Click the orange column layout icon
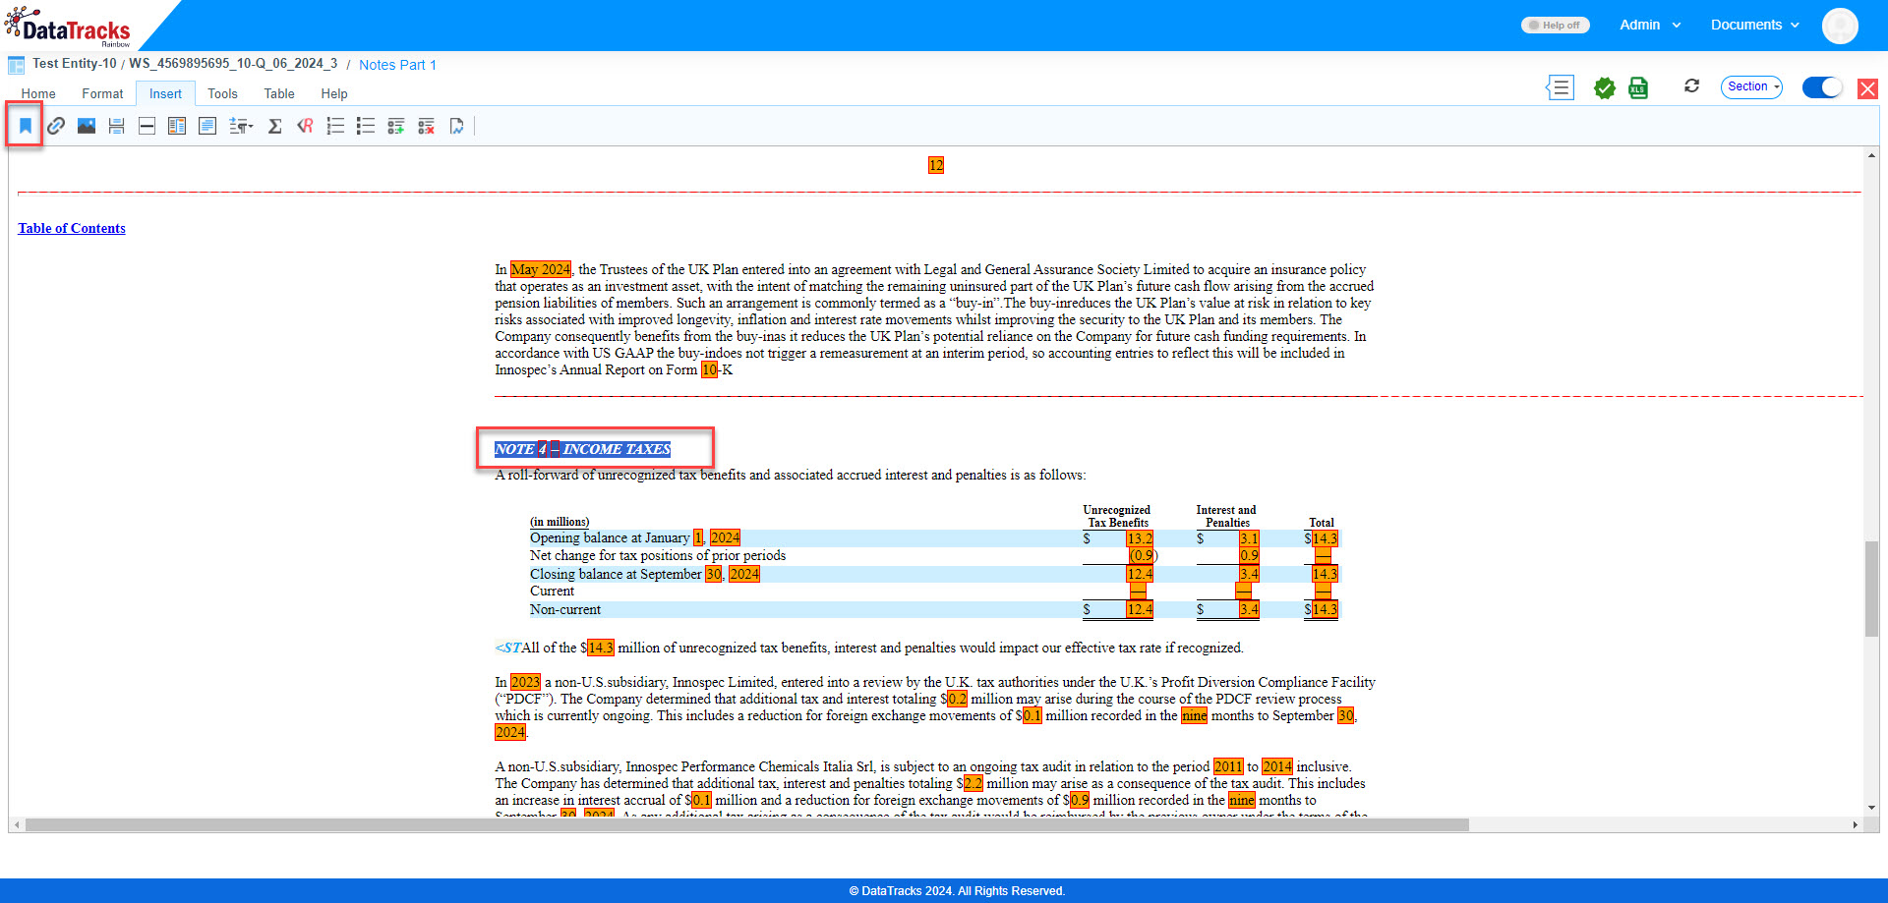This screenshot has width=1888, height=903. coord(177,126)
